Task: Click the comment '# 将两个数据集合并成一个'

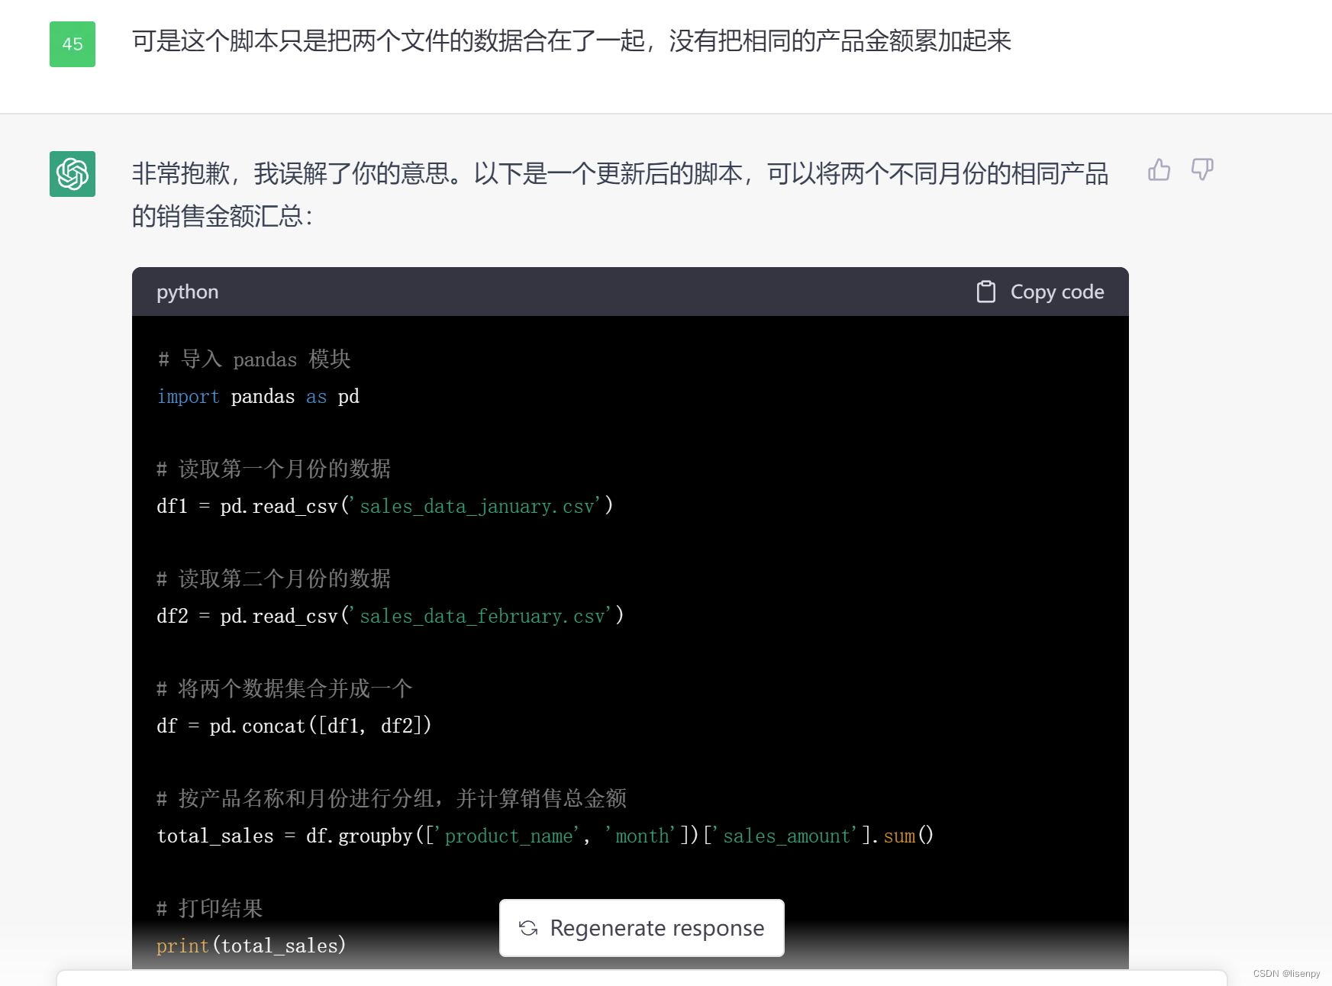Action: point(284,688)
